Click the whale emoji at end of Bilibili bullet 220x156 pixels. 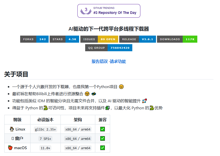coord(94,93)
